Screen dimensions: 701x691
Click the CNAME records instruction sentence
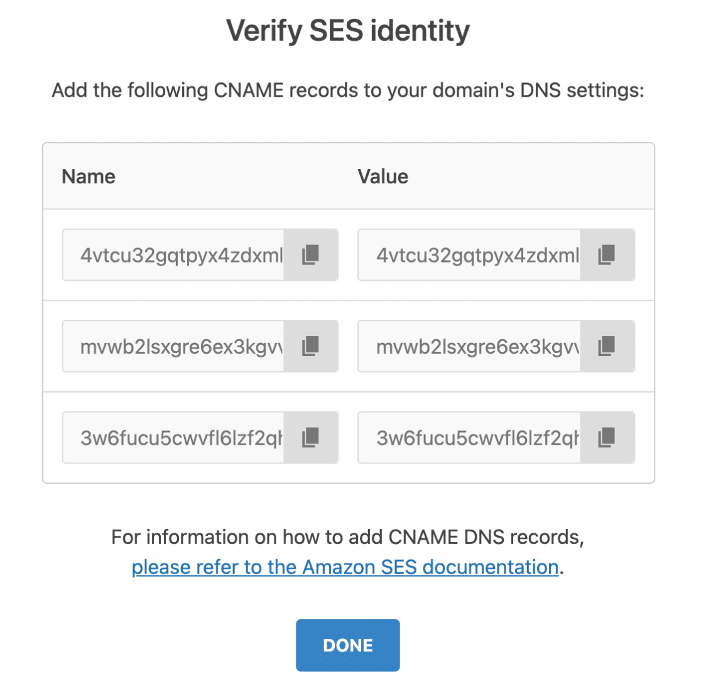348,90
